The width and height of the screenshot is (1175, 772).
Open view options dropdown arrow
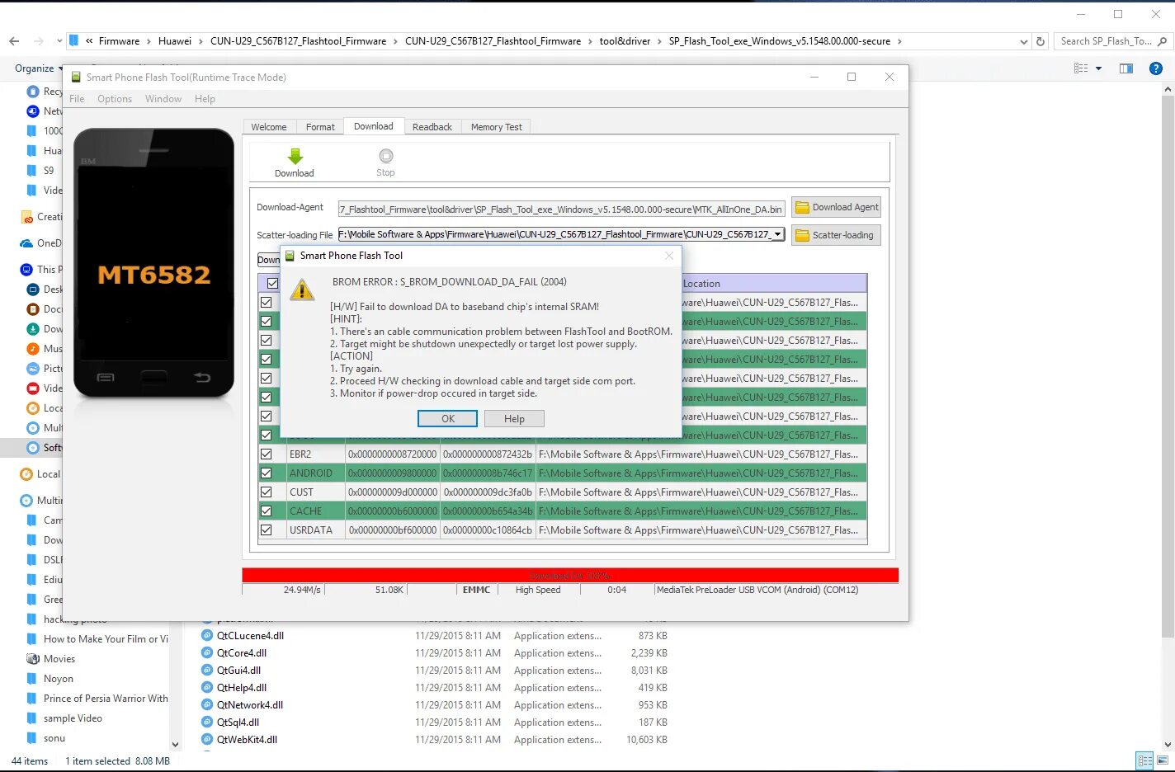click(x=1098, y=68)
